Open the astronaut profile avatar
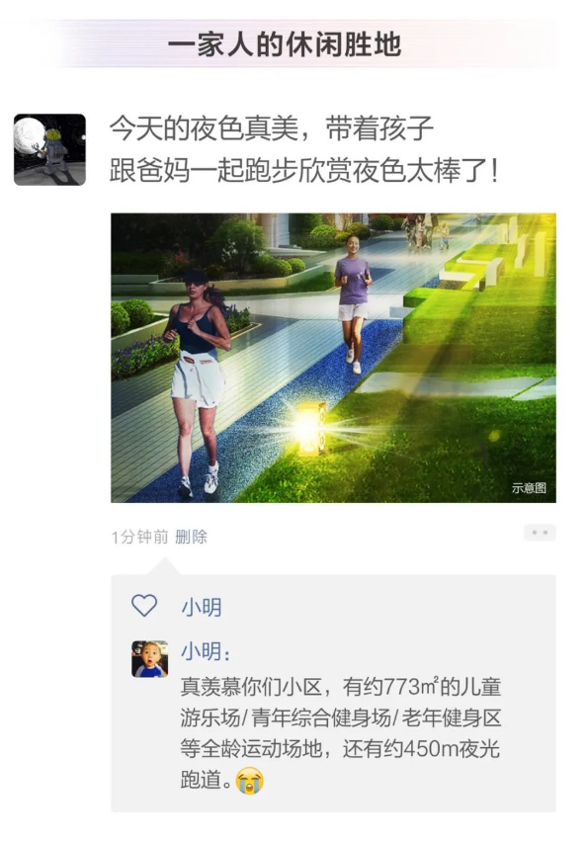587x842 pixels. [49, 149]
